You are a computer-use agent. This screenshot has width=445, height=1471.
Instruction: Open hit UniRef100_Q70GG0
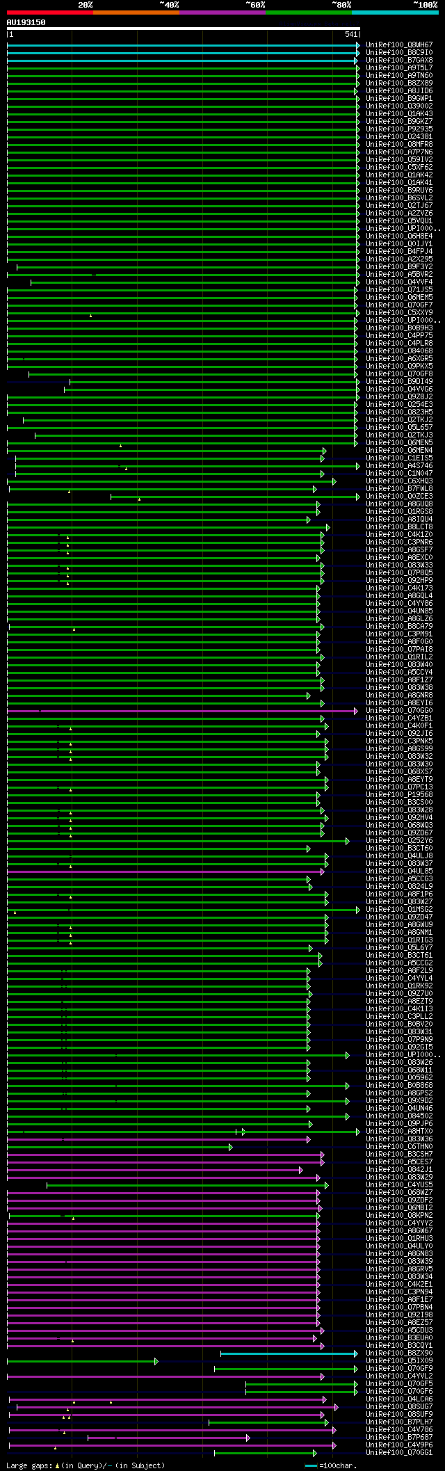click(399, 710)
